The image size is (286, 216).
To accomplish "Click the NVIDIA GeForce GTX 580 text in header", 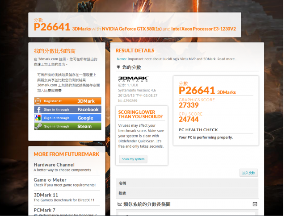I will [132, 29].
